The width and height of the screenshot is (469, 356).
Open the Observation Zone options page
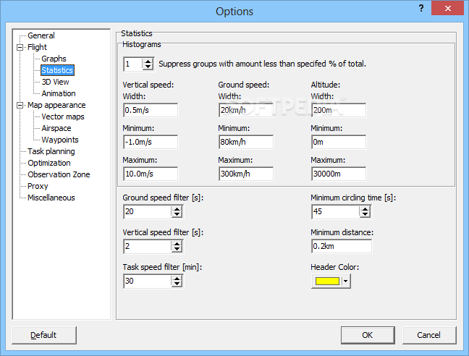click(59, 174)
